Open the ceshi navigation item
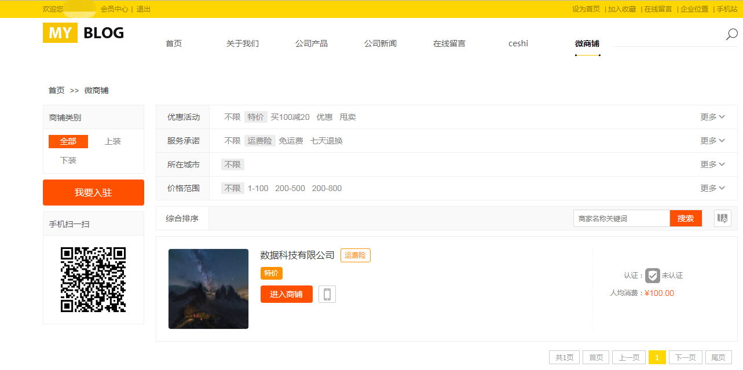 coord(518,43)
